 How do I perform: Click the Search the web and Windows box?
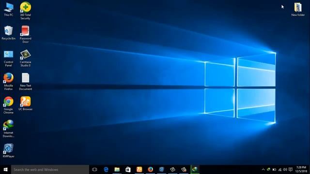click(50, 170)
